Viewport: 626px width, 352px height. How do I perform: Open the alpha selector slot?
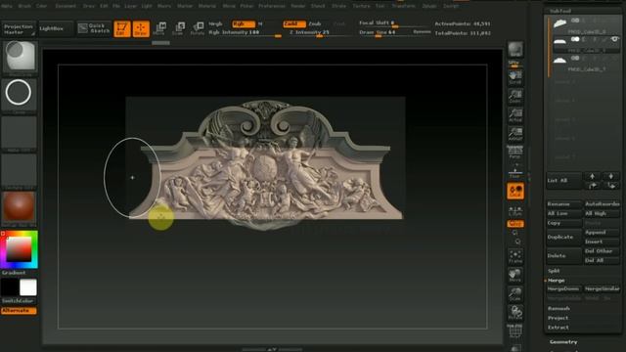click(x=19, y=133)
